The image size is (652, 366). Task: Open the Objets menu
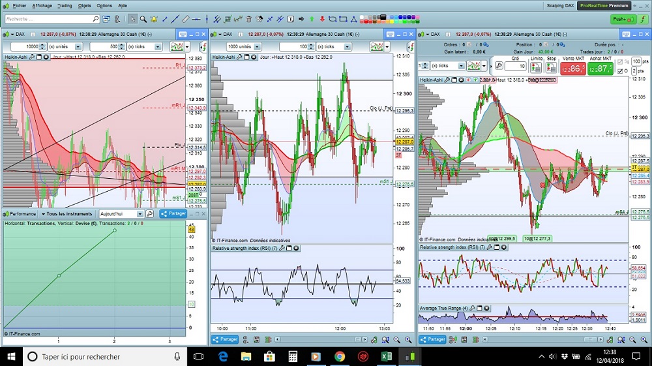[85, 5]
